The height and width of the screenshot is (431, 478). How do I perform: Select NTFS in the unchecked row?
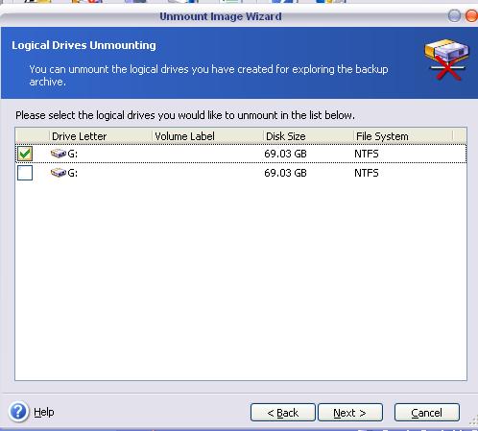coord(367,173)
